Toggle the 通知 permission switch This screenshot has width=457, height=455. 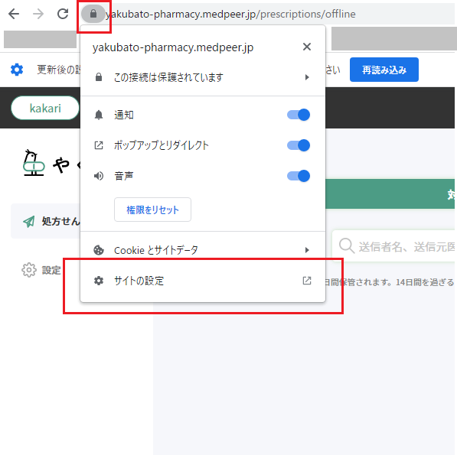299,115
